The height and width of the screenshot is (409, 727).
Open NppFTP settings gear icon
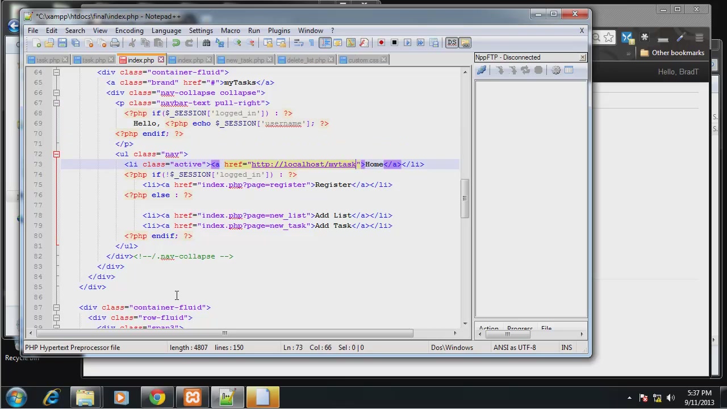pyautogui.click(x=555, y=70)
